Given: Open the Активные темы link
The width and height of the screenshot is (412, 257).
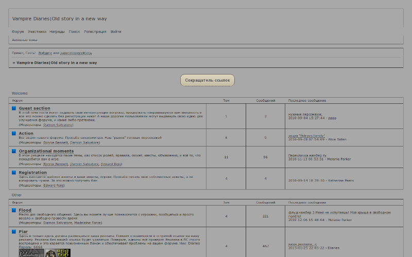Looking at the screenshot, I should pos(25,40).
